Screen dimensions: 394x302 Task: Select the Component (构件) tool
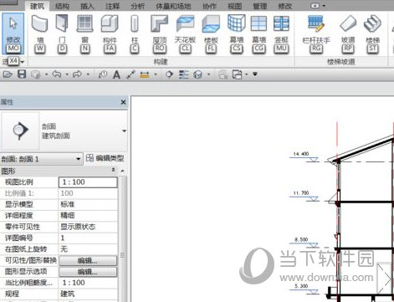tap(110, 33)
